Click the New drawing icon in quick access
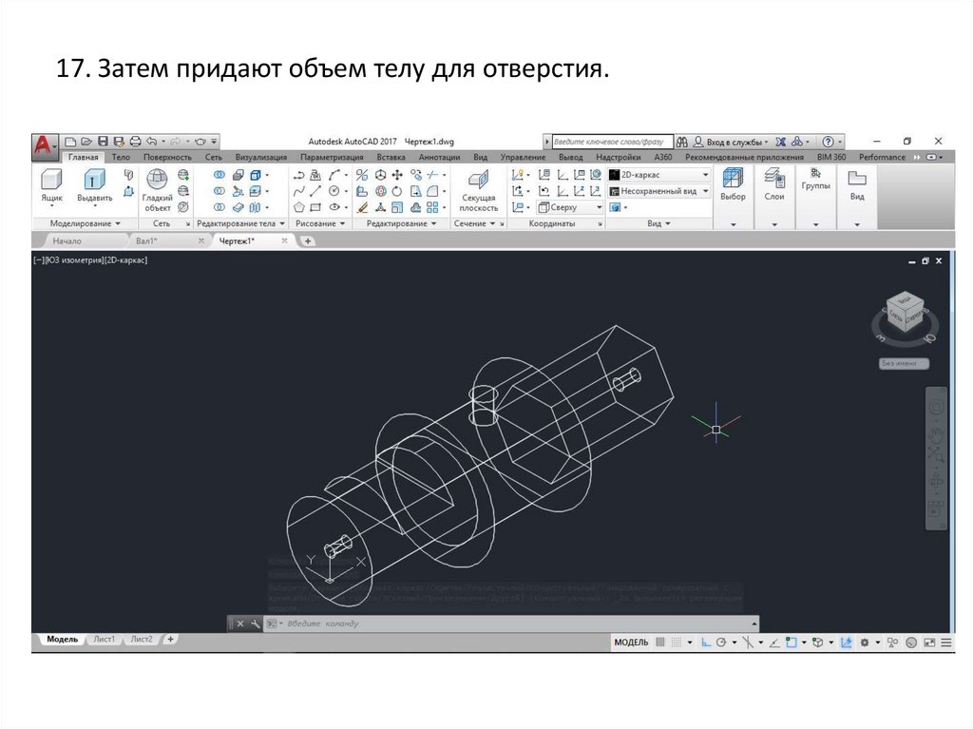The height and width of the screenshot is (729, 973). [x=70, y=142]
